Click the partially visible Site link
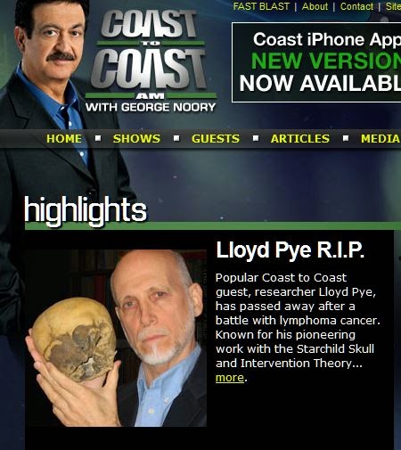Image resolution: width=401 pixels, height=450 pixels. [x=393, y=6]
